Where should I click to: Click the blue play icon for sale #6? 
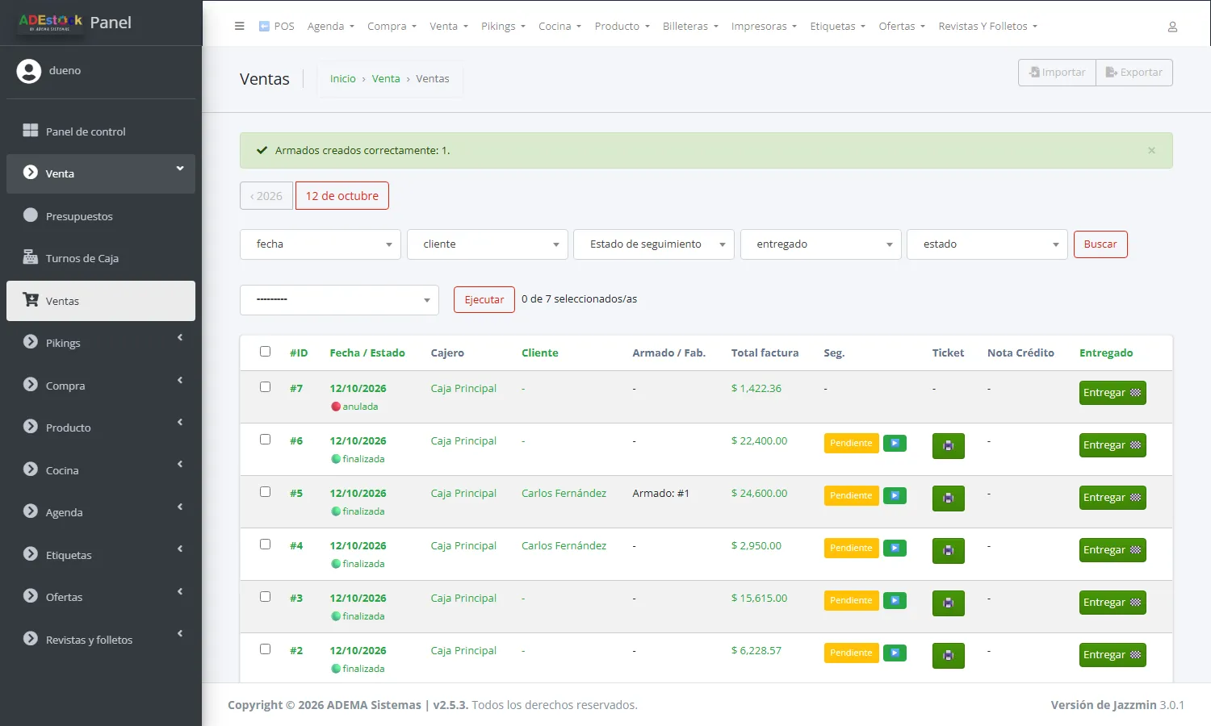coord(895,443)
